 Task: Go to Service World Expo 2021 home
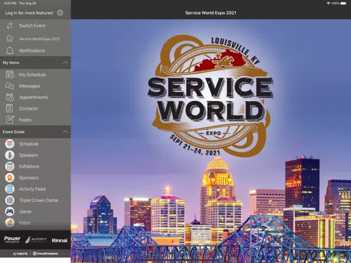point(36,39)
